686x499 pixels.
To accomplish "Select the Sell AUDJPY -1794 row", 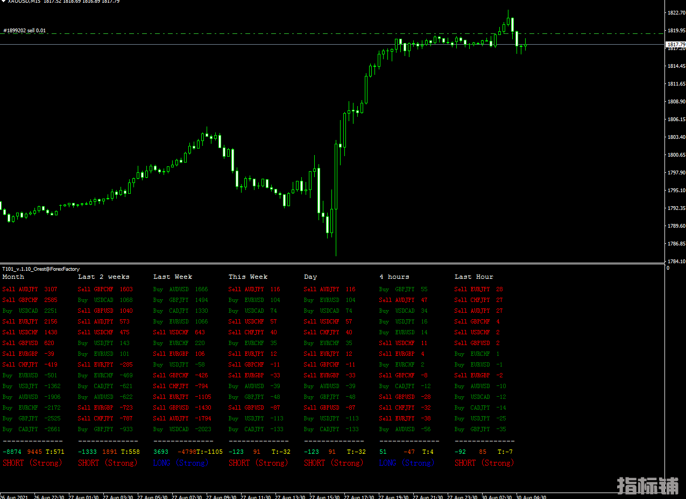I will (182, 418).
